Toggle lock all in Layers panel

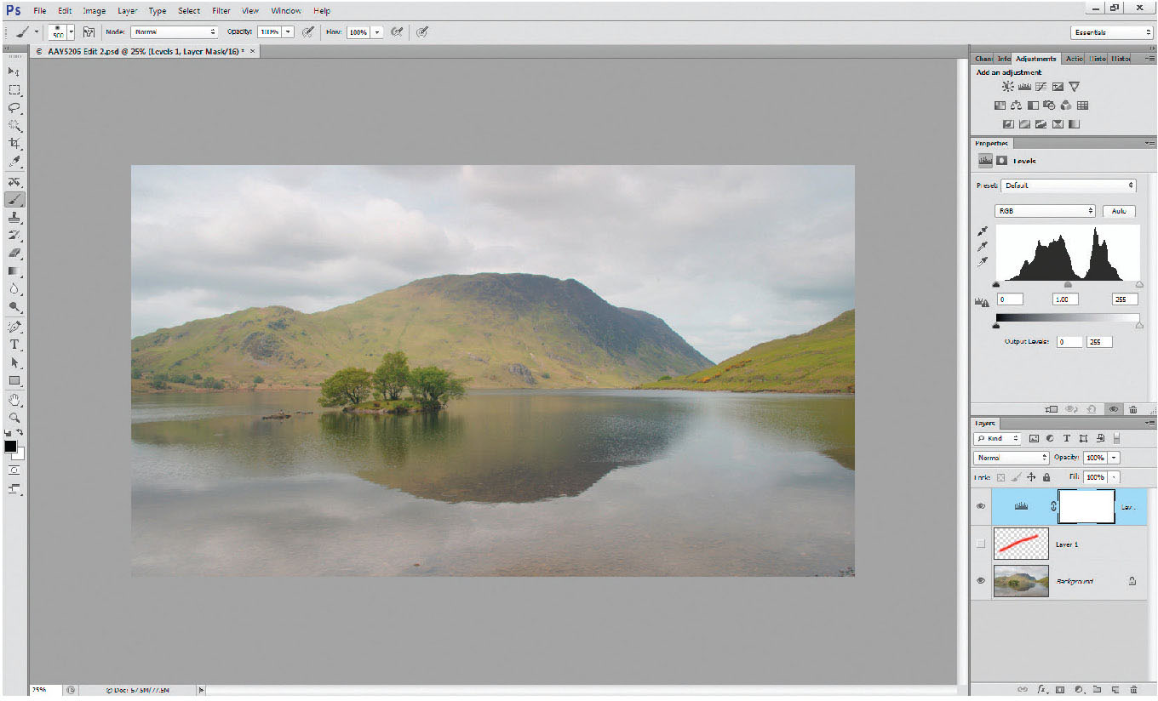click(1046, 477)
